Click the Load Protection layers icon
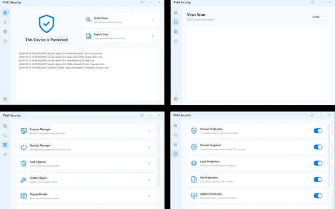This screenshot has width=335, height=209. pos(194,163)
